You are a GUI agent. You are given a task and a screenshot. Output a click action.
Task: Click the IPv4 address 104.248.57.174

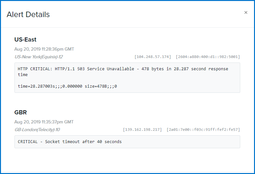pos(153,57)
